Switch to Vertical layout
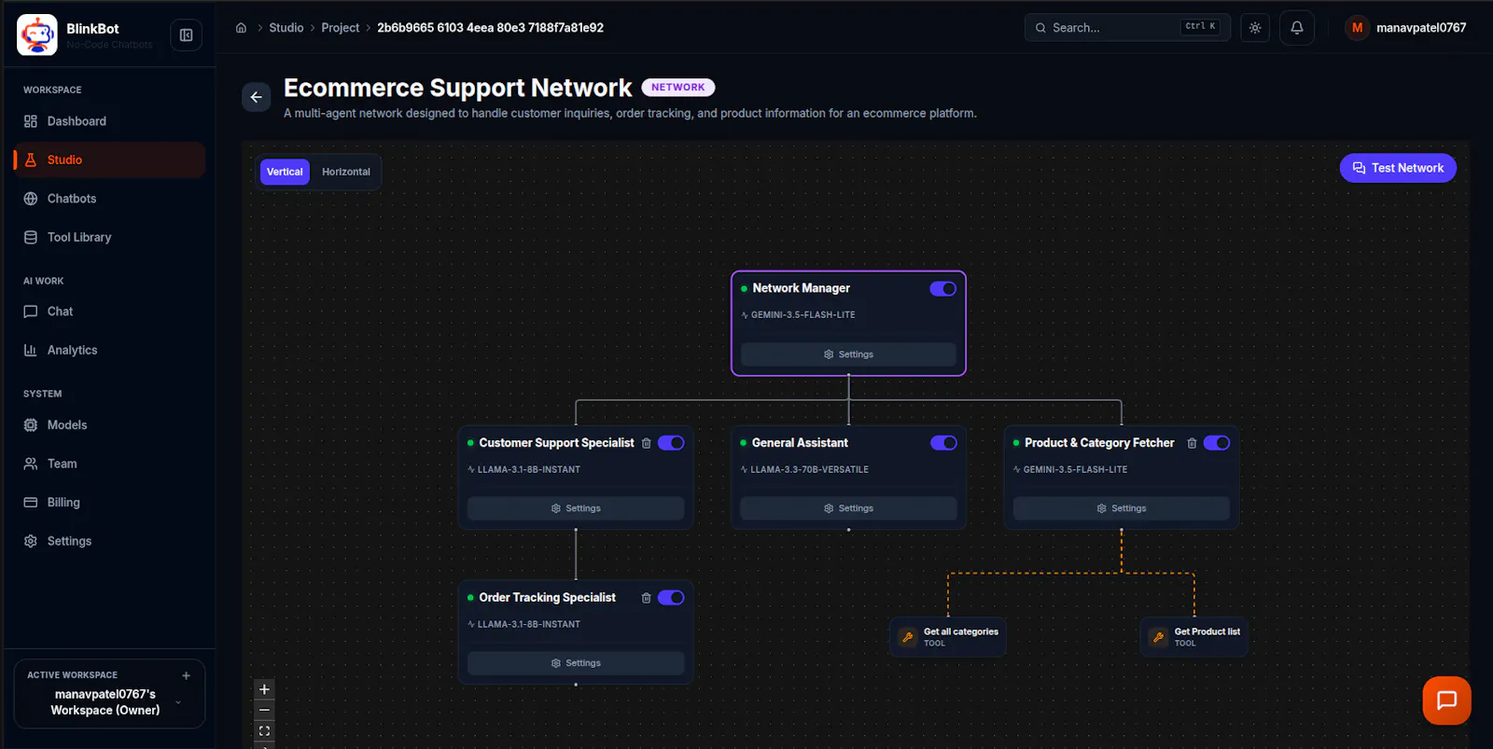The image size is (1493, 749). [285, 172]
